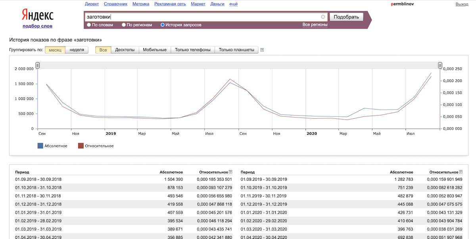Switch to the Десктопы tab
Image resolution: width=476 pixels, height=239 pixels.
coord(125,50)
